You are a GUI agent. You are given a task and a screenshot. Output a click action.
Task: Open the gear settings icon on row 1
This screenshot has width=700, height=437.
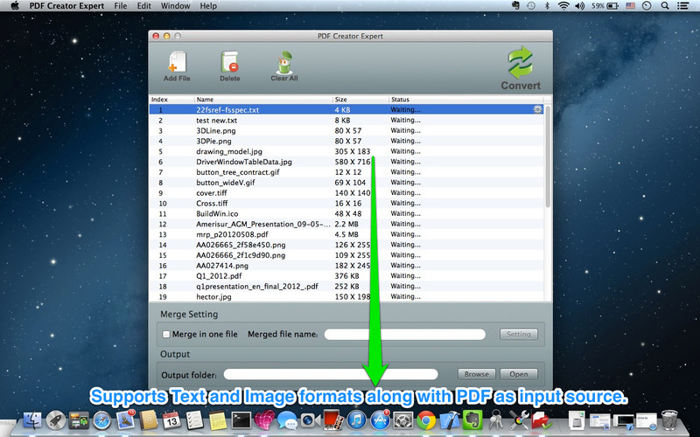tap(537, 110)
